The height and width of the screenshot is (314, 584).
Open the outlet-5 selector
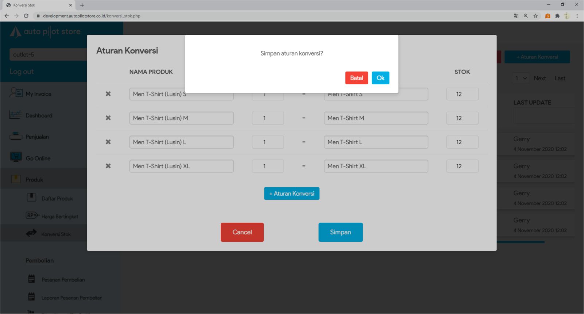(x=47, y=54)
